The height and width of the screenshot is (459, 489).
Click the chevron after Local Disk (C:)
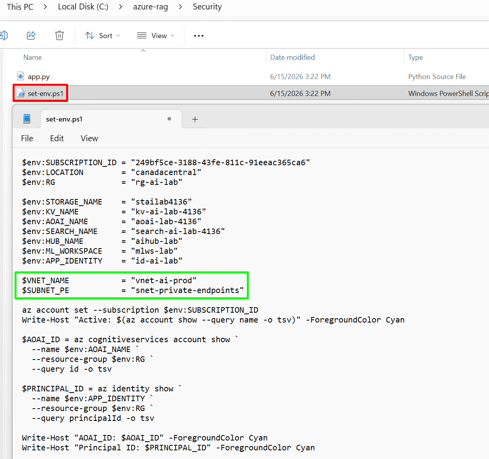[x=120, y=7]
